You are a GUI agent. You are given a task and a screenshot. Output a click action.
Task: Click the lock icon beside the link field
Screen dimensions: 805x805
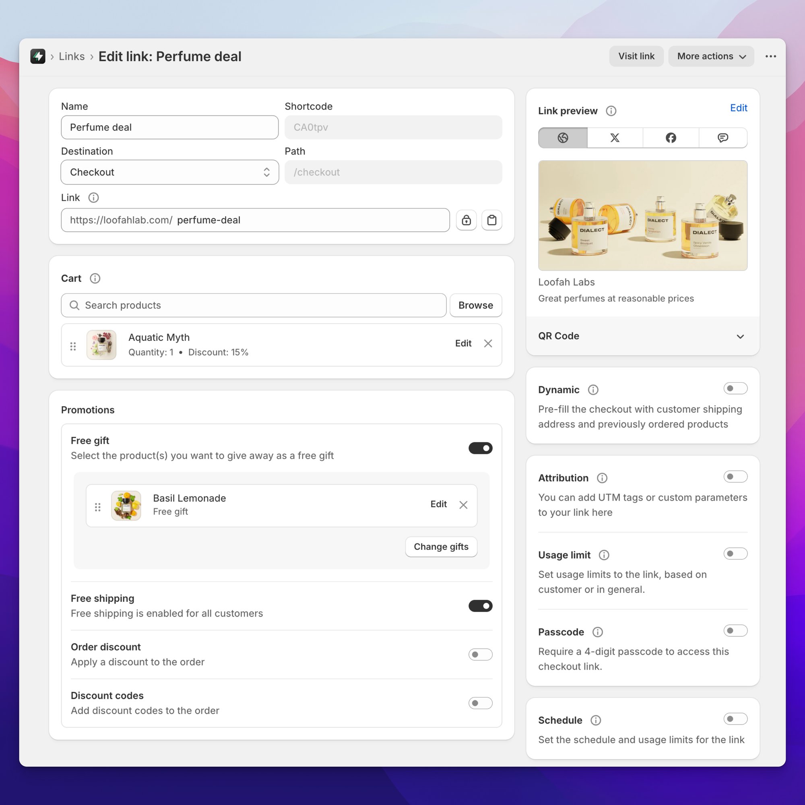click(466, 220)
